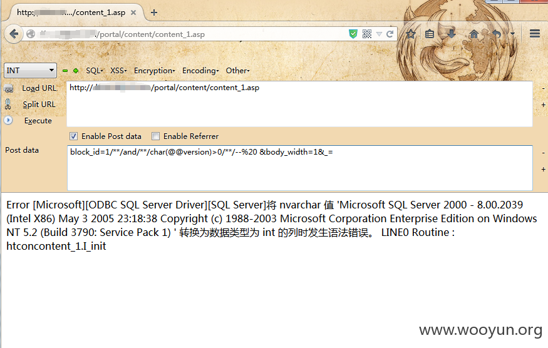Go back with the browser back arrow
This screenshot has height=348, width=548.
tap(14, 34)
